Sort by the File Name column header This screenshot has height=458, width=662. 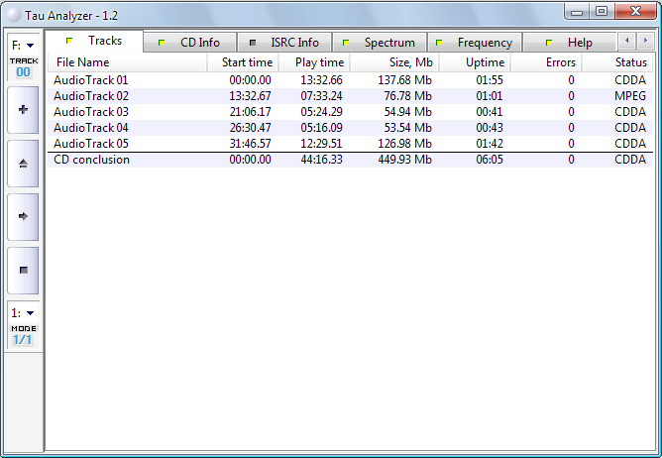pos(126,62)
